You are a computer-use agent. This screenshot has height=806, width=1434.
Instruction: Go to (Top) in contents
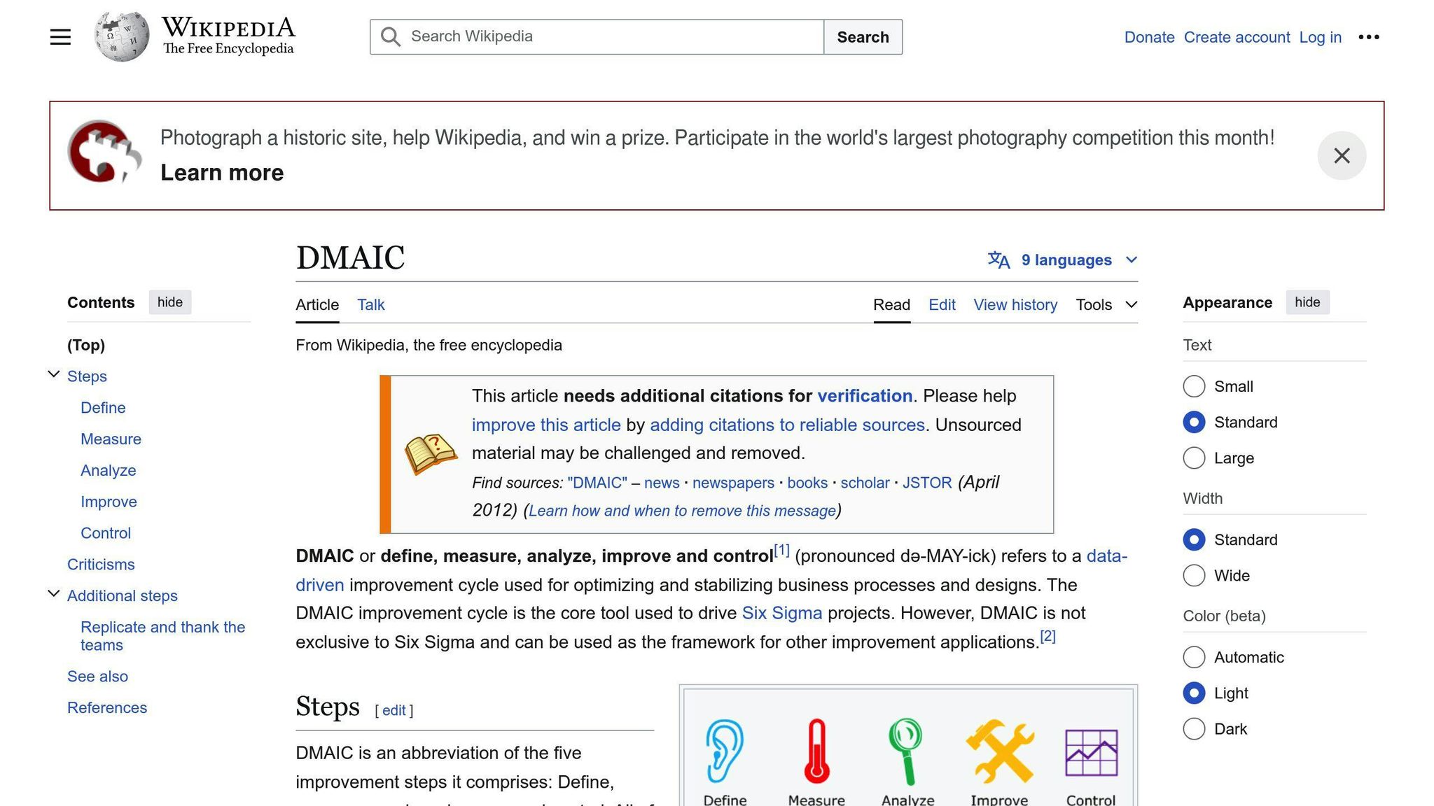pyautogui.click(x=86, y=345)
